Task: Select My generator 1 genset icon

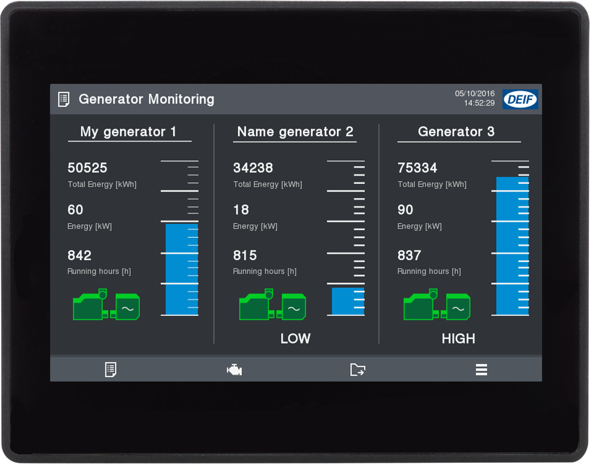Action: point(106,305)
